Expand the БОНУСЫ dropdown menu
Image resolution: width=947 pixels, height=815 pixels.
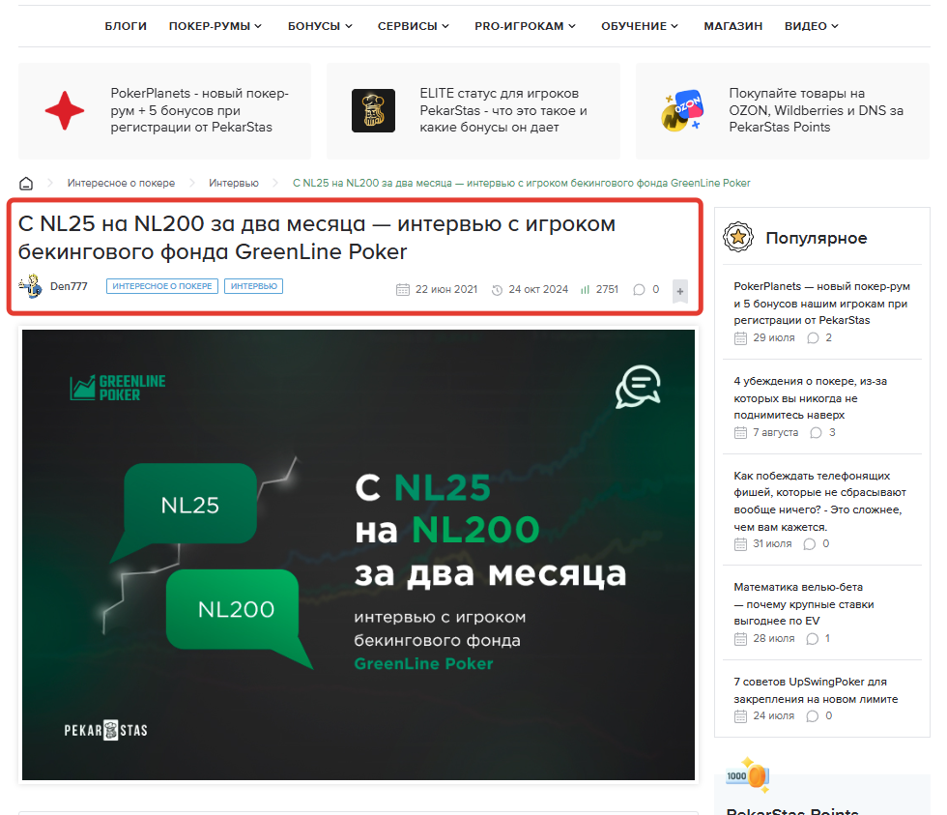click(320, 26)
